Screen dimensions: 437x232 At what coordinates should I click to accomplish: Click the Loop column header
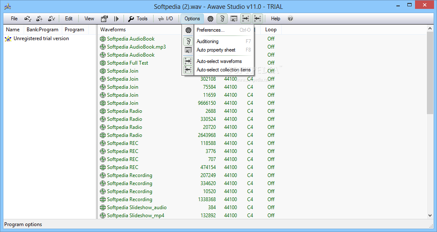[x=271, y=30]
